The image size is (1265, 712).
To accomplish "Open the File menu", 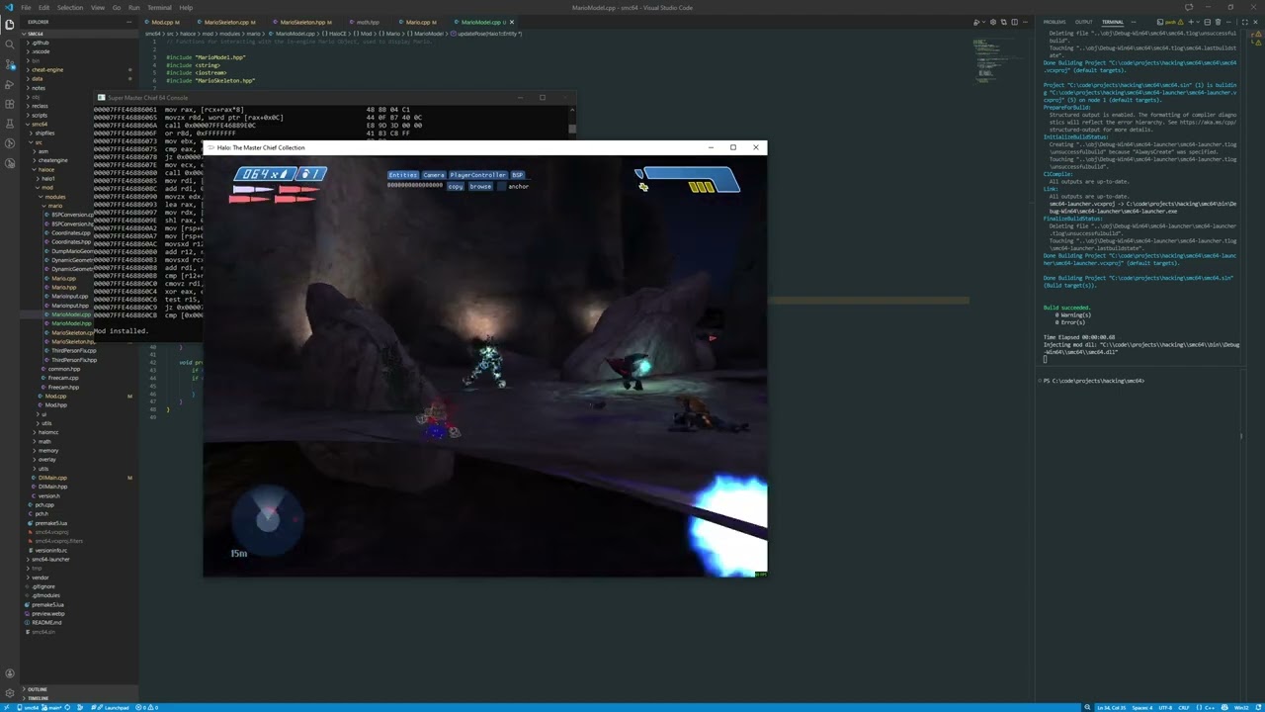I will [26, 7].
